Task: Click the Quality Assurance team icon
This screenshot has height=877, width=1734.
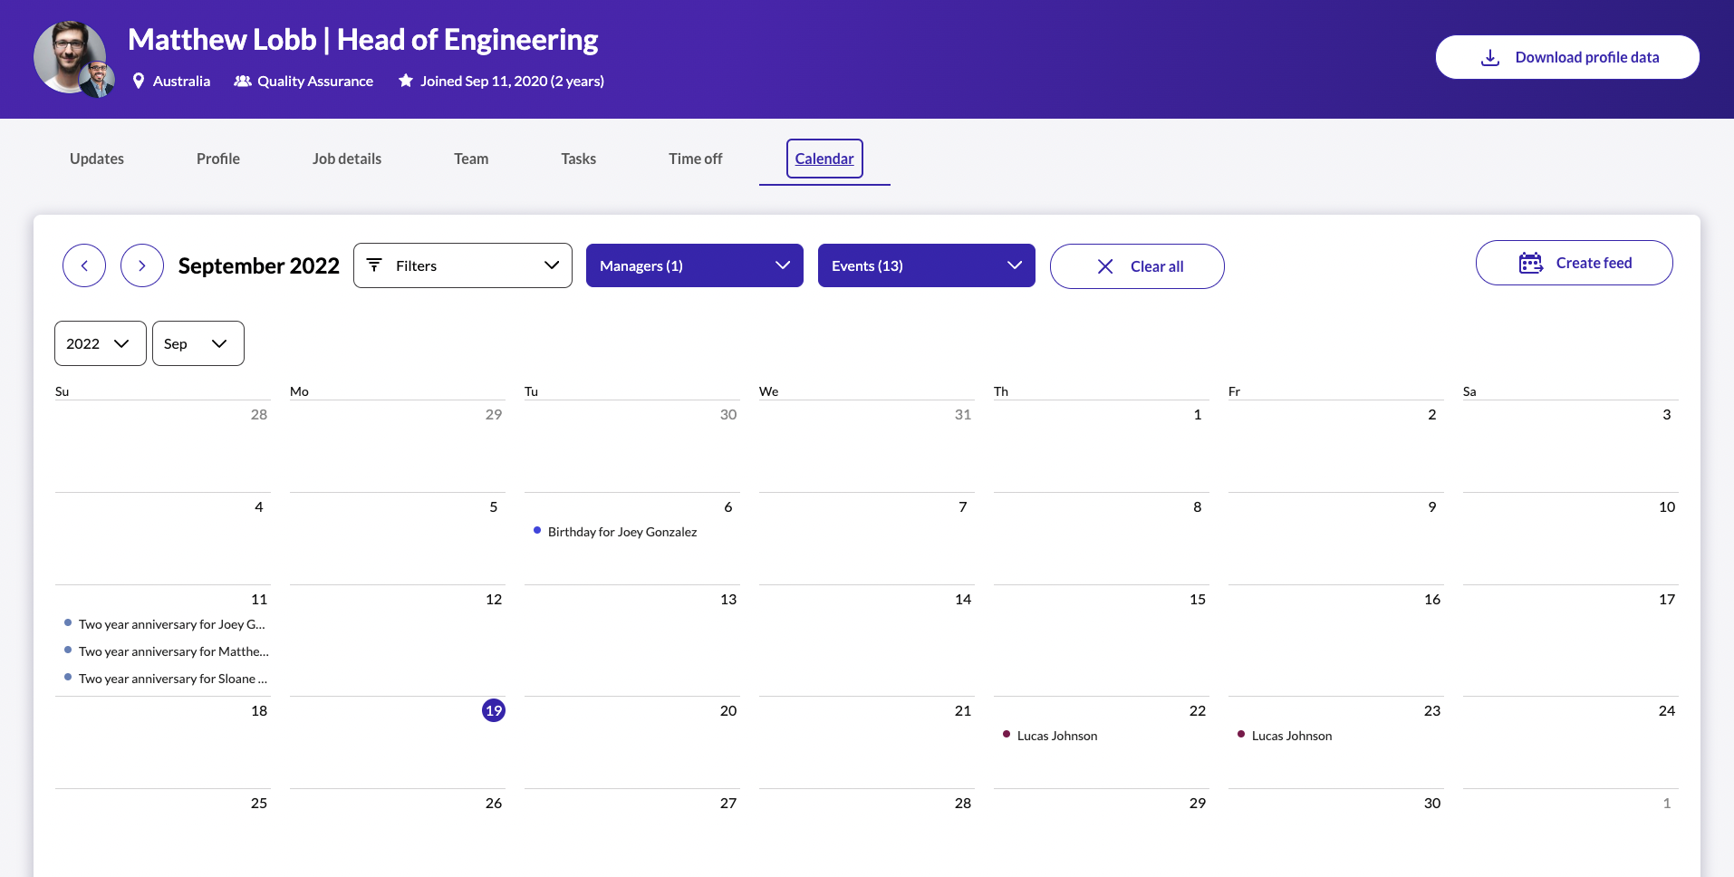Action: 242,81
